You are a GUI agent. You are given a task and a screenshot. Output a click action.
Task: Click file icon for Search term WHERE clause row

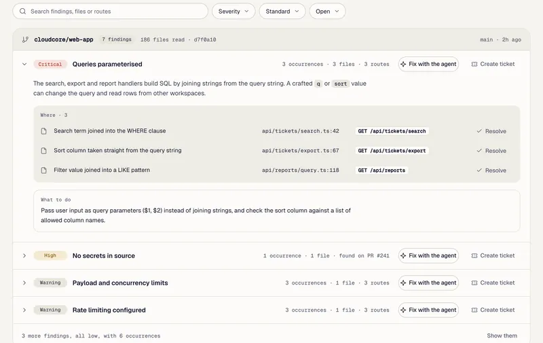[x=43, y=131]
